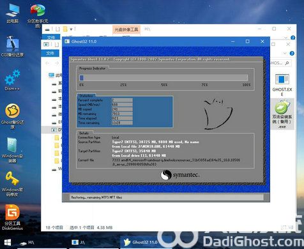Launch the Dism++ desktop shortcut
The height and width of the screenshot is (249, 304).
[12, 80]
